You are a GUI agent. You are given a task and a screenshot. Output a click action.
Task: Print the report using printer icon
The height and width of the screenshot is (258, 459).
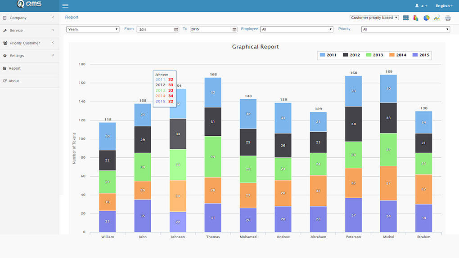(448, 18)
